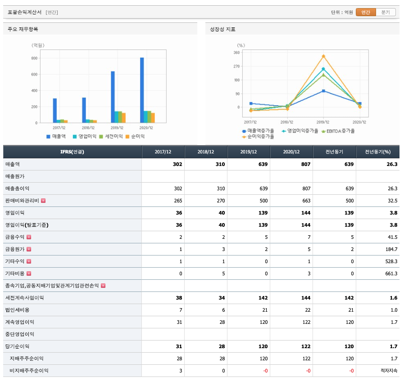Toggle the 영업이익 legend swatch in bar chart

tap(75, 137)
